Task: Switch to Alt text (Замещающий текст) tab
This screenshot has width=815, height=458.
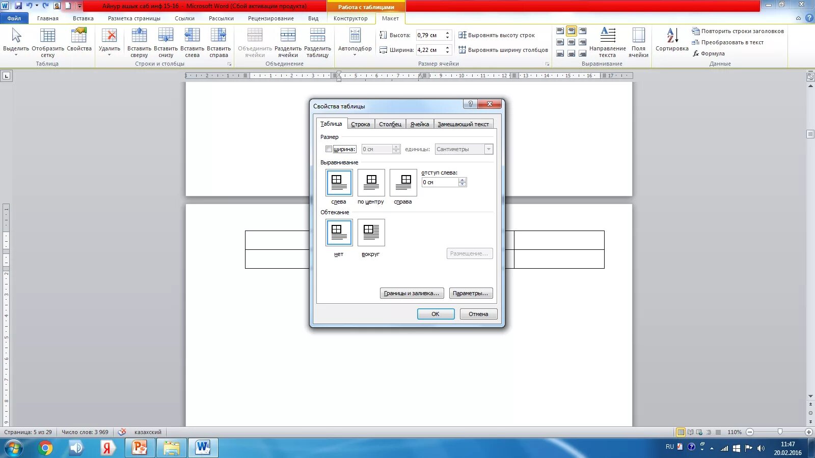Action: tap(463, 124)
